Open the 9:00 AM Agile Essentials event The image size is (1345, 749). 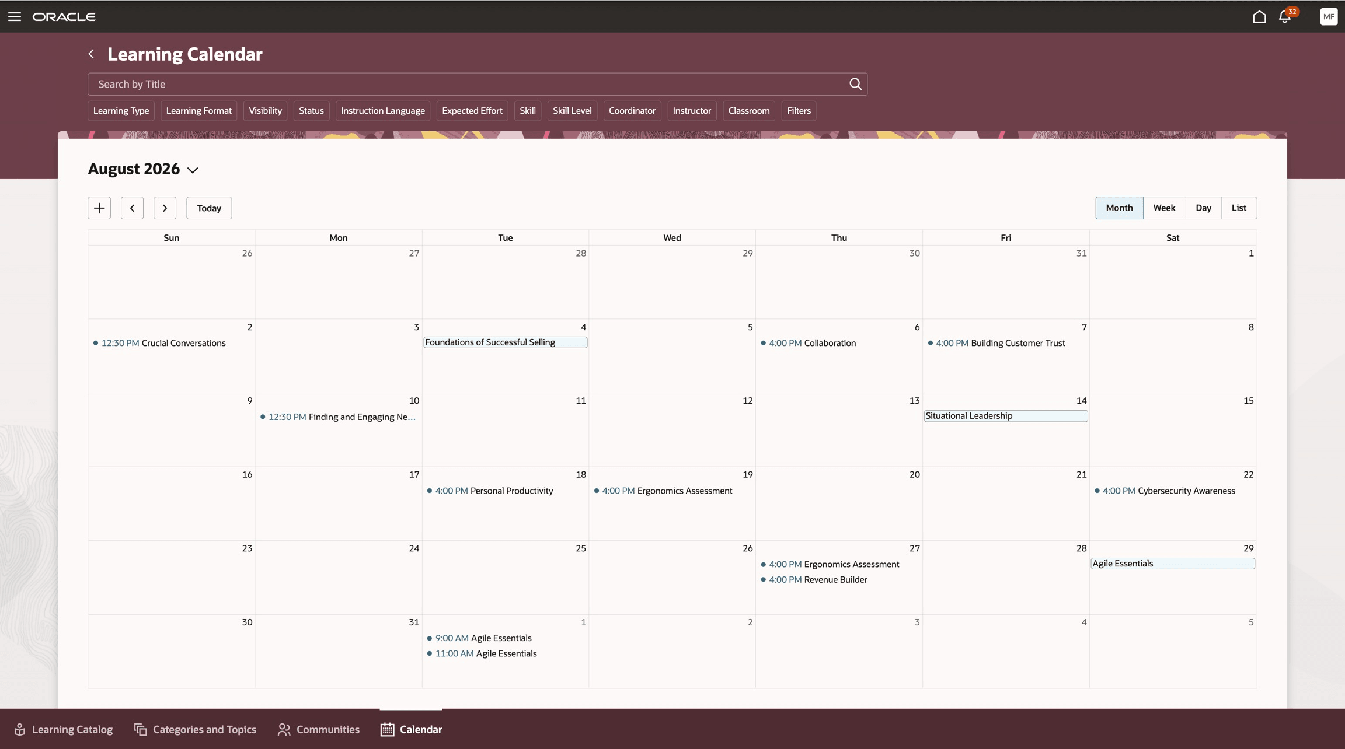(x=479, y=638)
